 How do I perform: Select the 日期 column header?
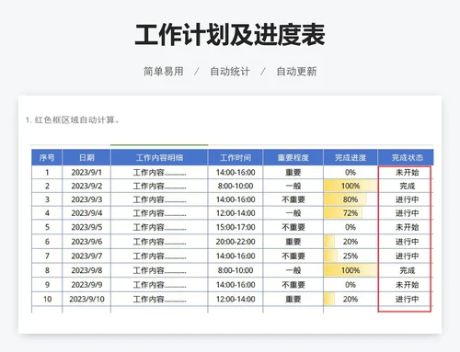(86, 157)
